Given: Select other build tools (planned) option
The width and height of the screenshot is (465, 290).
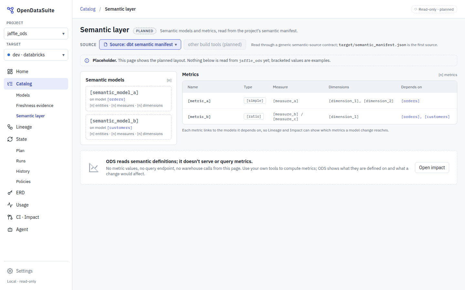Looking at the screenshot, I should [x=215, y=44].
